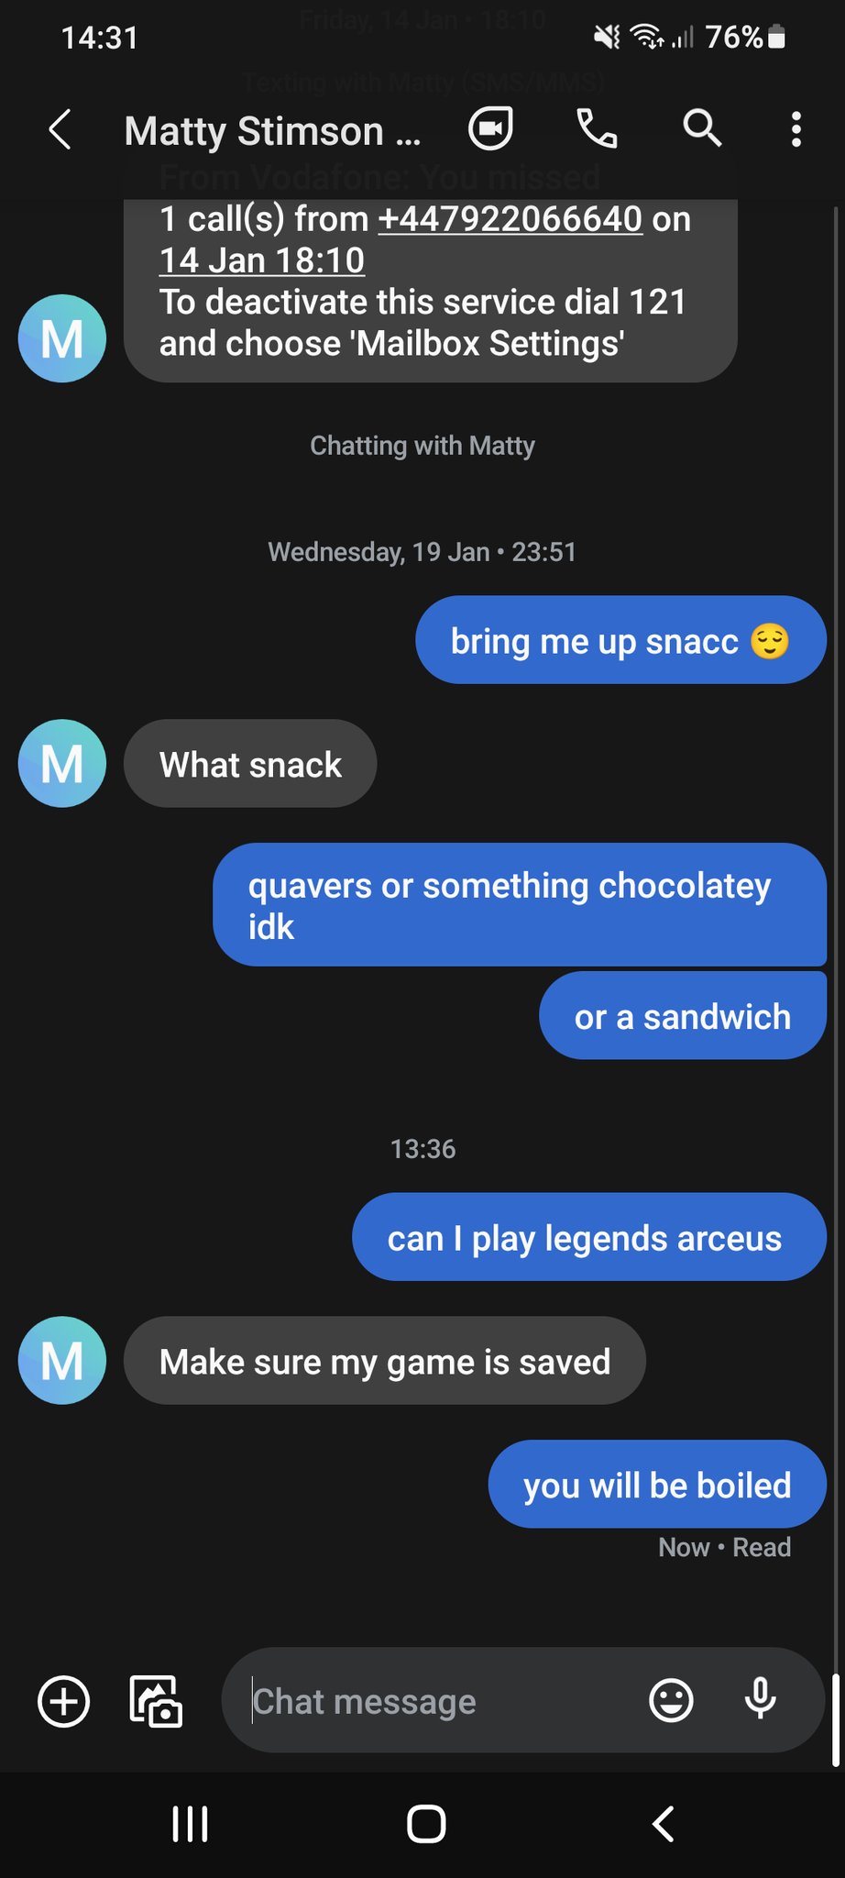Tap the back arrow in chat header

pos(60,129)
